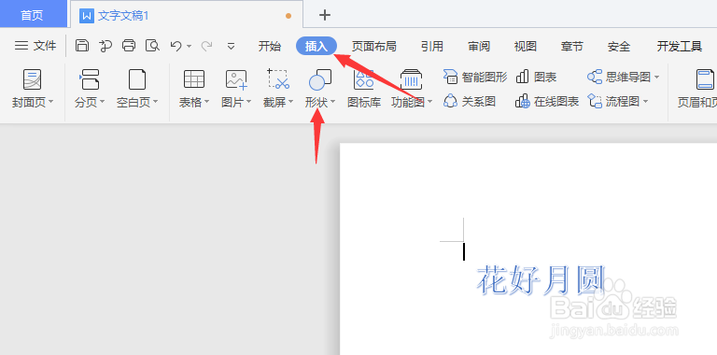
Task: Click the 页眉和页脚 header footer icon
Action: click(x=705, y=79)
